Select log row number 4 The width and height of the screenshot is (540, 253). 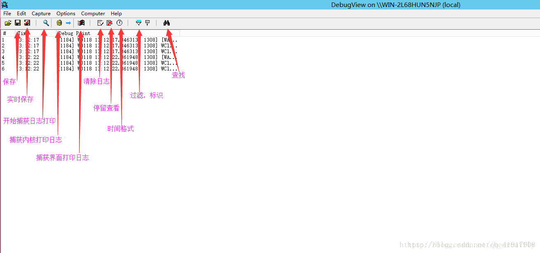tap(90, 57)
